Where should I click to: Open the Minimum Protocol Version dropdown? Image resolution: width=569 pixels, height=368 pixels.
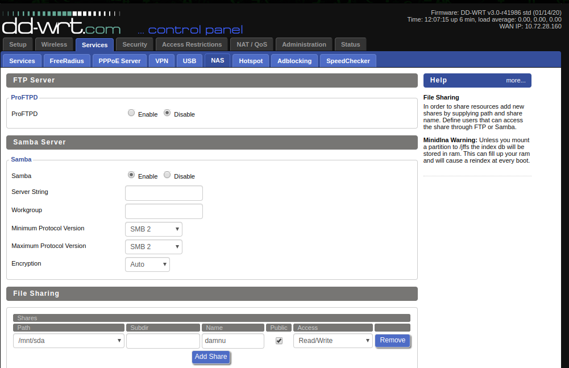(x=153, y=229)
